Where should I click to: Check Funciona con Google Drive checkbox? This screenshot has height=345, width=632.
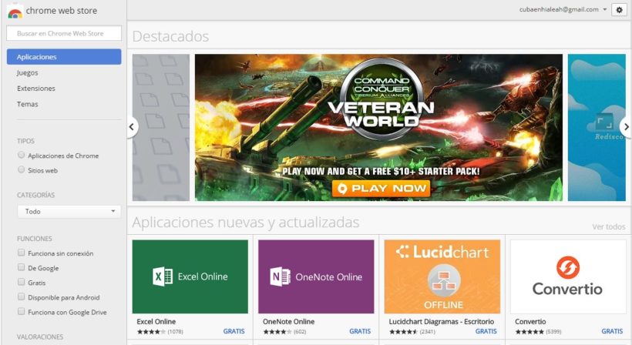click(x=22, y=311)
